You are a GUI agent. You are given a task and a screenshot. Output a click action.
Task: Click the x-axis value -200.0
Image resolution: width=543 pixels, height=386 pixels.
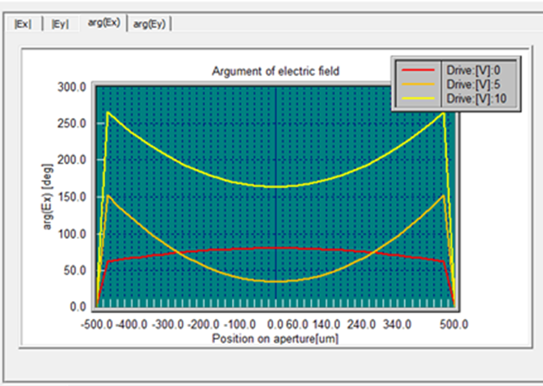tap(204, 325)
